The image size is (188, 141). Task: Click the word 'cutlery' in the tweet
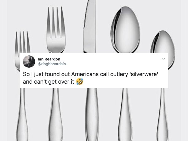tap(119, 75)
